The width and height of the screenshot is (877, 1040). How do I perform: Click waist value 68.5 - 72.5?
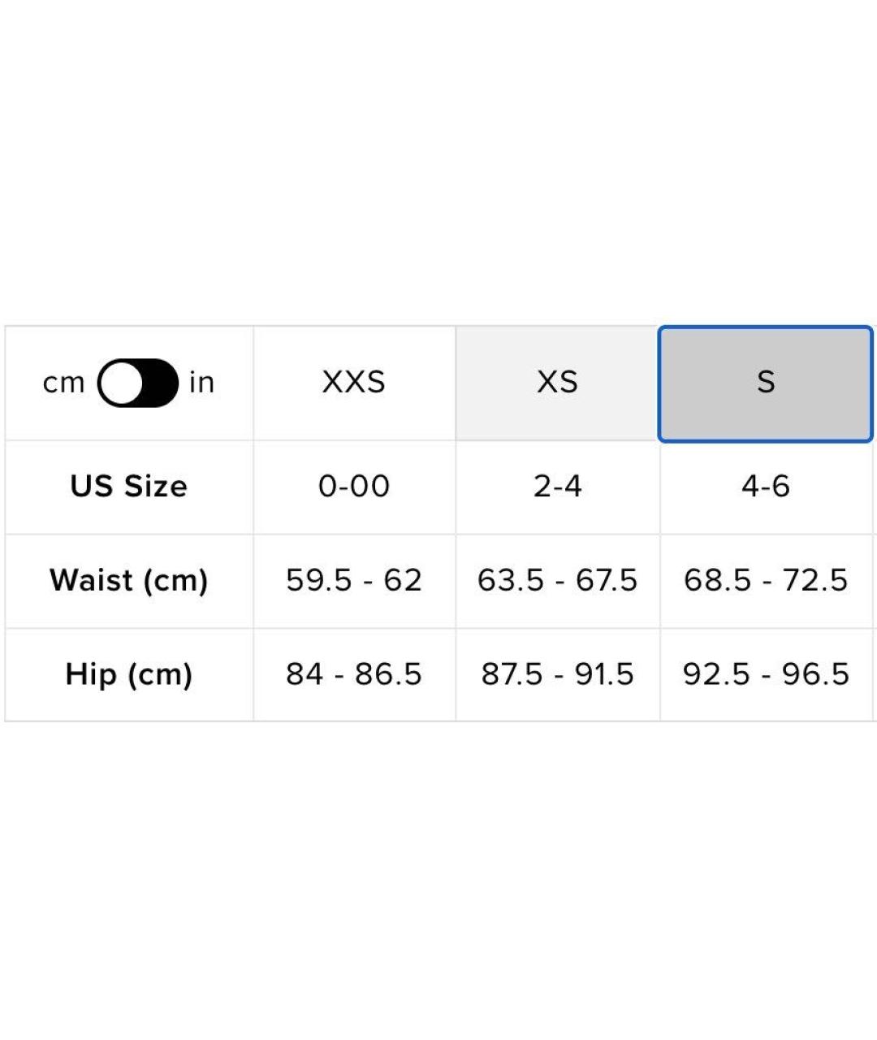(765, 580)
